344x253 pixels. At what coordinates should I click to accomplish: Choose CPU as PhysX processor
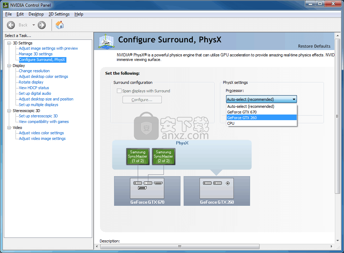261,123
